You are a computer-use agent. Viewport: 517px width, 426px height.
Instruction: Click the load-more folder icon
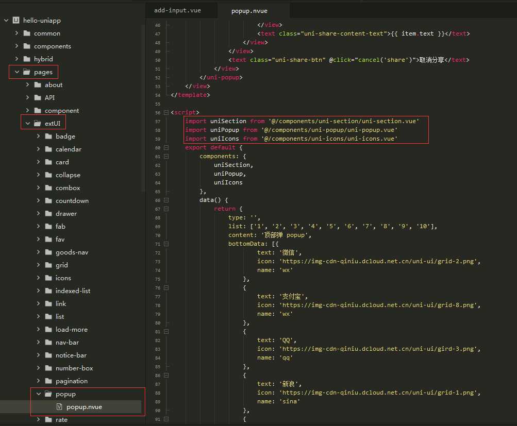(48, 330)
